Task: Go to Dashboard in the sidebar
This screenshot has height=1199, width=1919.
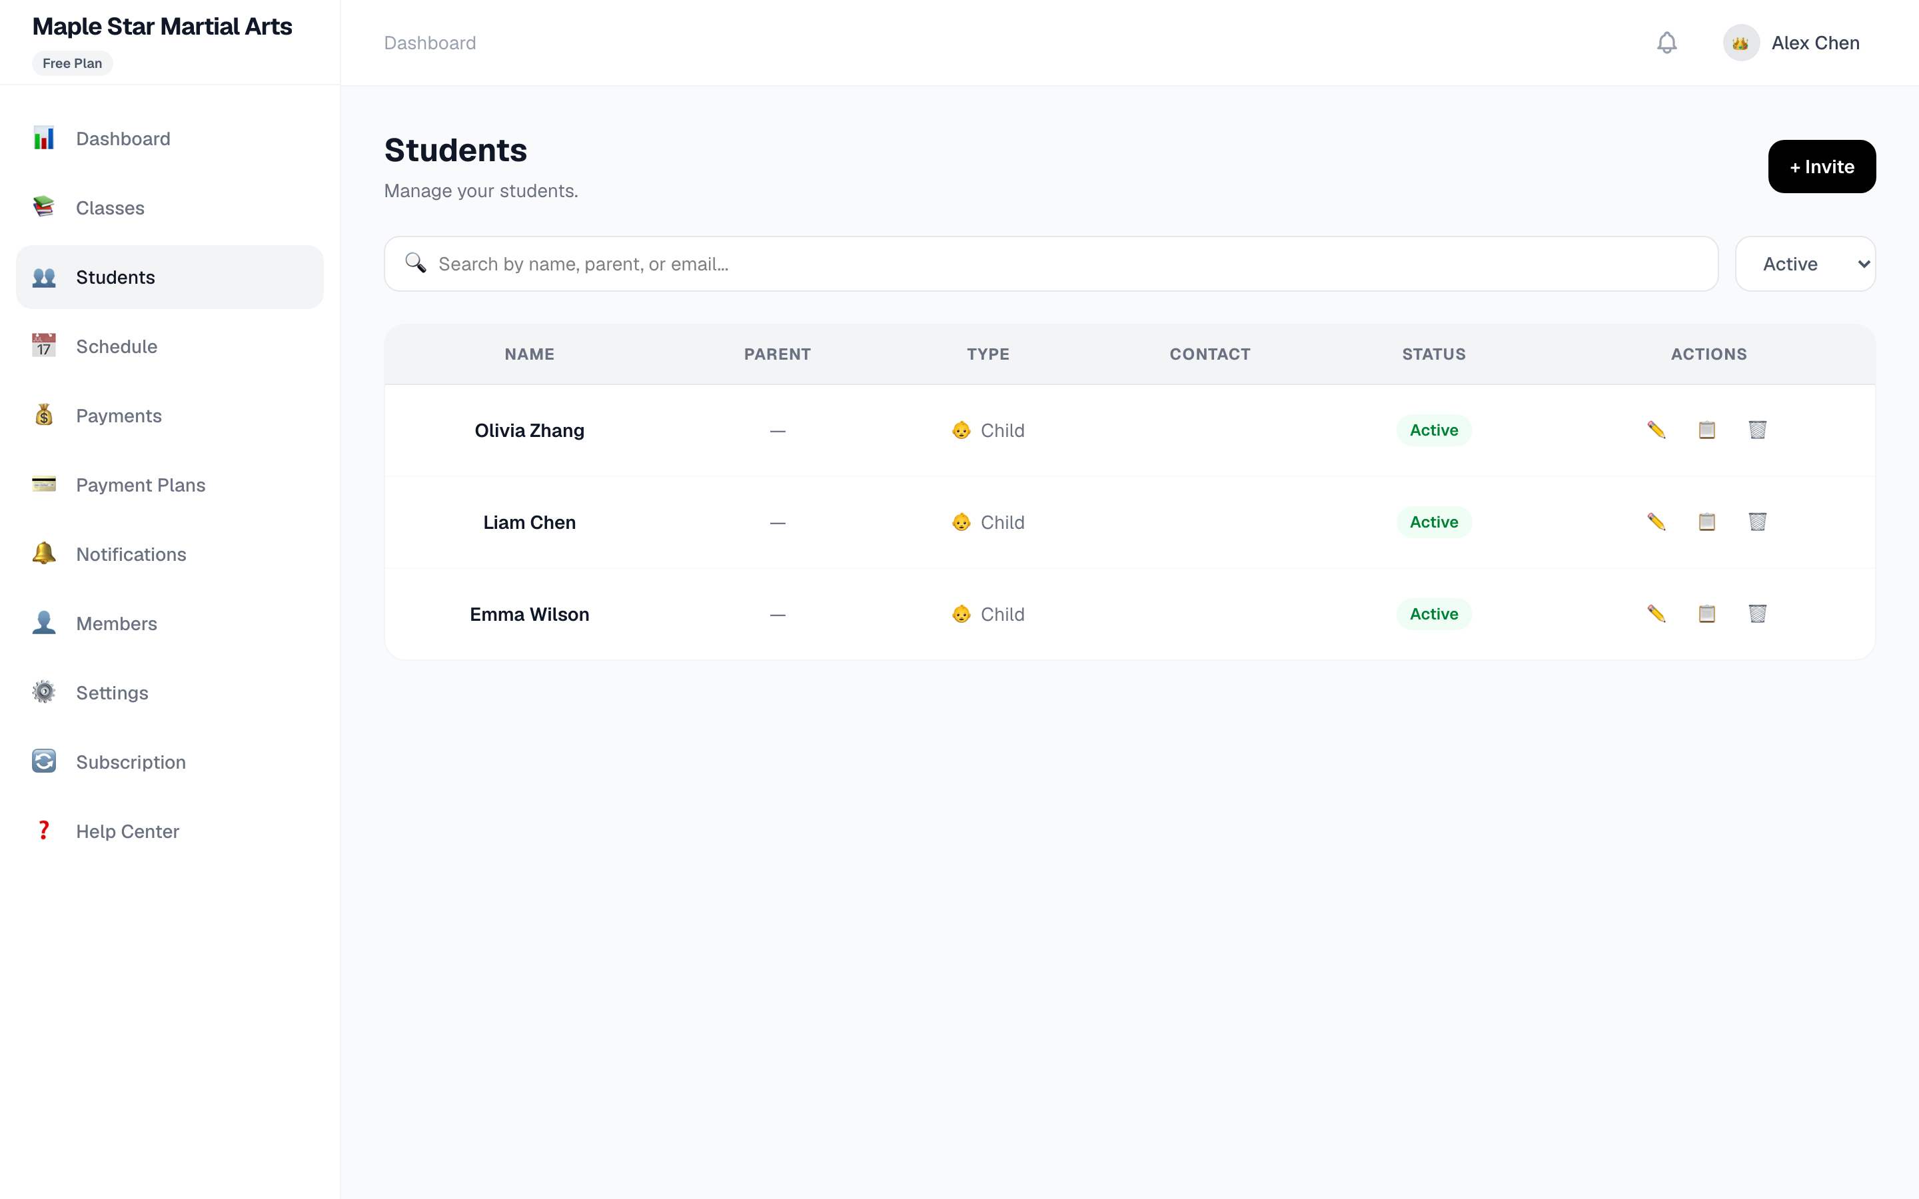Action: click(x=170, y=139)
